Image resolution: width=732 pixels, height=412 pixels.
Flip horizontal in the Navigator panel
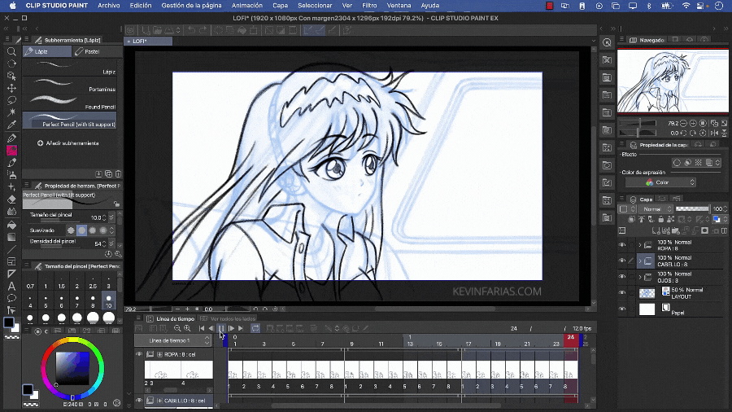tap(714, 134)
